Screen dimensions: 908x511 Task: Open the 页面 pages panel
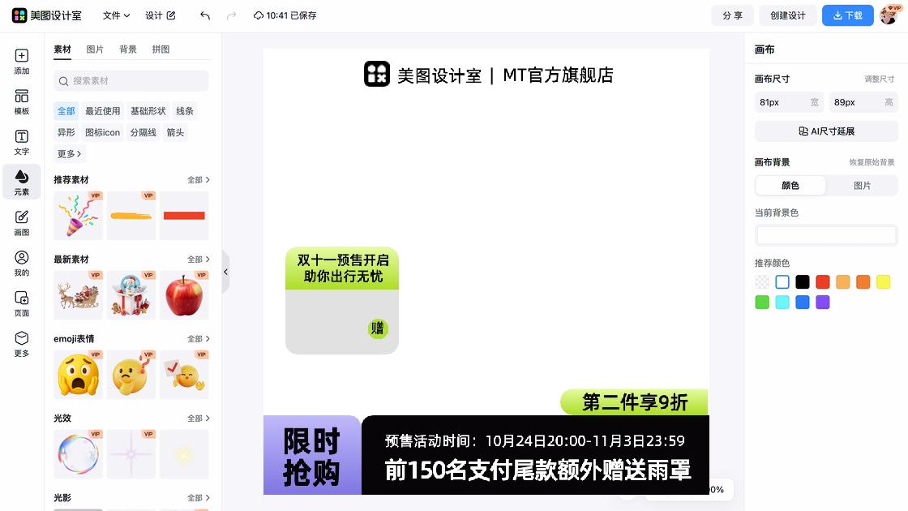tap(21, 302)
